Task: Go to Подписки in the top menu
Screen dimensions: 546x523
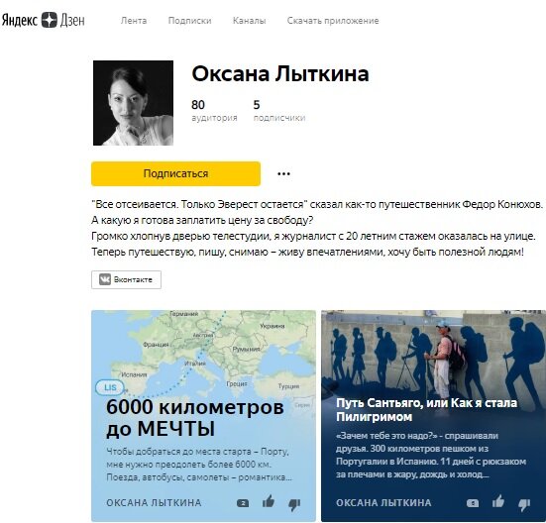Action: point(190,21)
